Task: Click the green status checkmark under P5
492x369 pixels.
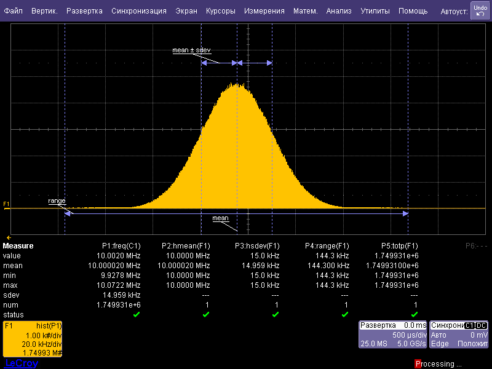Action: click(x=415, y=314)
